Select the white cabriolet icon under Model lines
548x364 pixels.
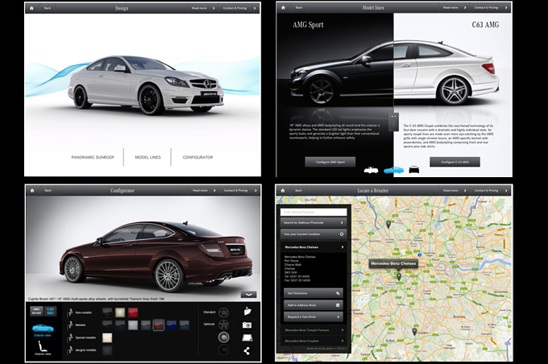click(x=372, y=170)
